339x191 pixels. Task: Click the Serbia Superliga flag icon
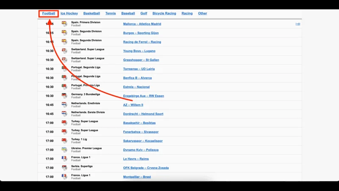click(64, 168)
